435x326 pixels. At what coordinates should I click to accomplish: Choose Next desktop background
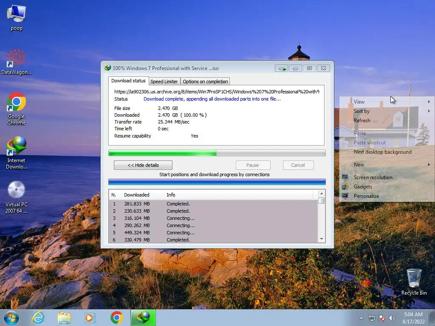387,152
